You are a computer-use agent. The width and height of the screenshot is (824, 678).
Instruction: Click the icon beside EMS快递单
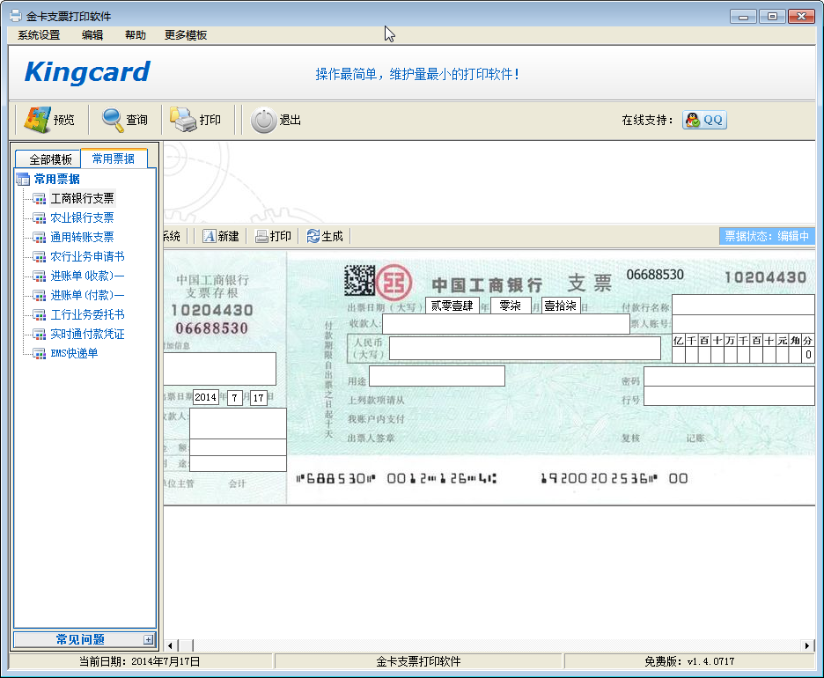tap(40, 354)
